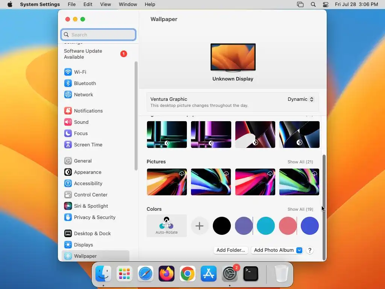385x289 pixels.
Task: Select Auto-Rotate colors option
Action: pos(167,226)
